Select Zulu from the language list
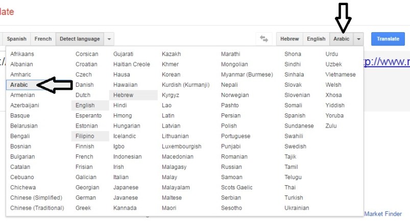Image resolution: width=410 pixels, height=223 pixels. click(x=331, y=126)
